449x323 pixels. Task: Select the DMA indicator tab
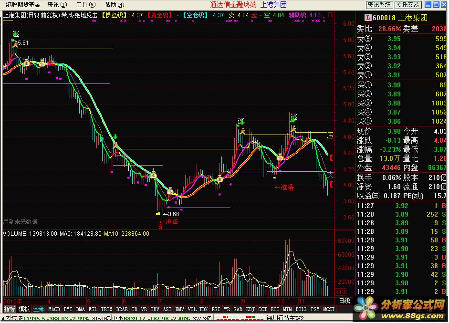pos(81,309)
